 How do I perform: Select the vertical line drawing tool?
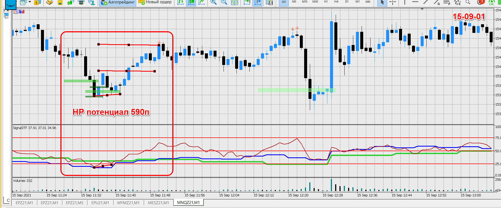pos(404,2)
